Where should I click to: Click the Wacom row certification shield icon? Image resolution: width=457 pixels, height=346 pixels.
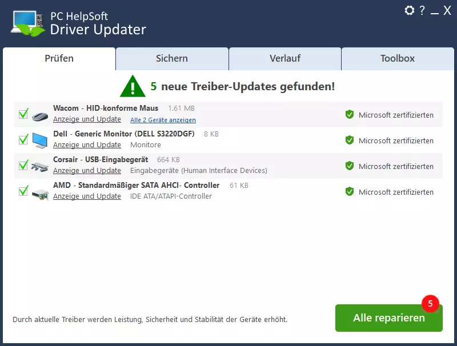click(x=350, y=114)
